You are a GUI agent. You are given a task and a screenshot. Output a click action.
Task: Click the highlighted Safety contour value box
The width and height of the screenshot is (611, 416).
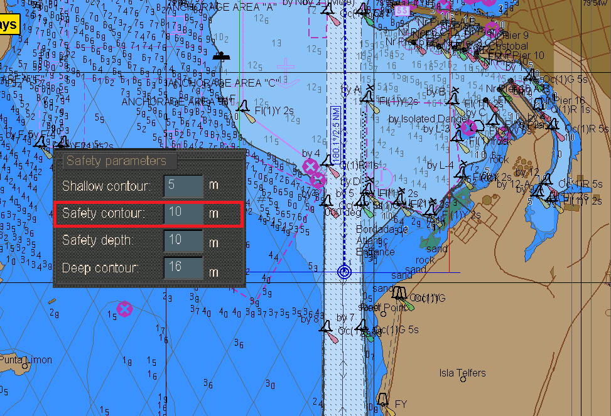click(x=181, y=213)
